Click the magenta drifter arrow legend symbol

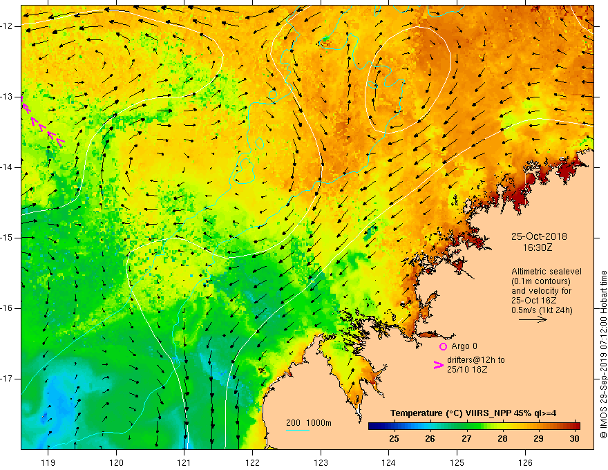coord(439,365)
